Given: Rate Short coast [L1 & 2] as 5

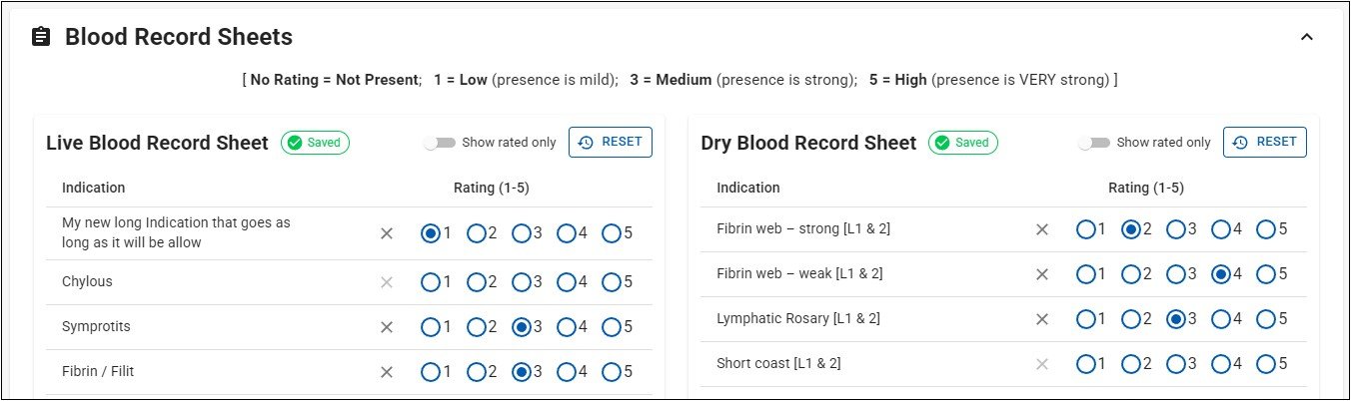Looking at the screenshot, I should pyautogui.click(x=1265, y=364).
